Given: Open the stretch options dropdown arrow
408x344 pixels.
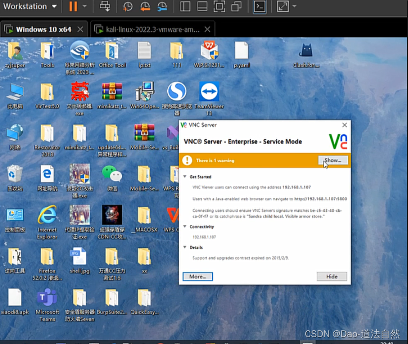Looking at the screenshot, I should point(295,6).
